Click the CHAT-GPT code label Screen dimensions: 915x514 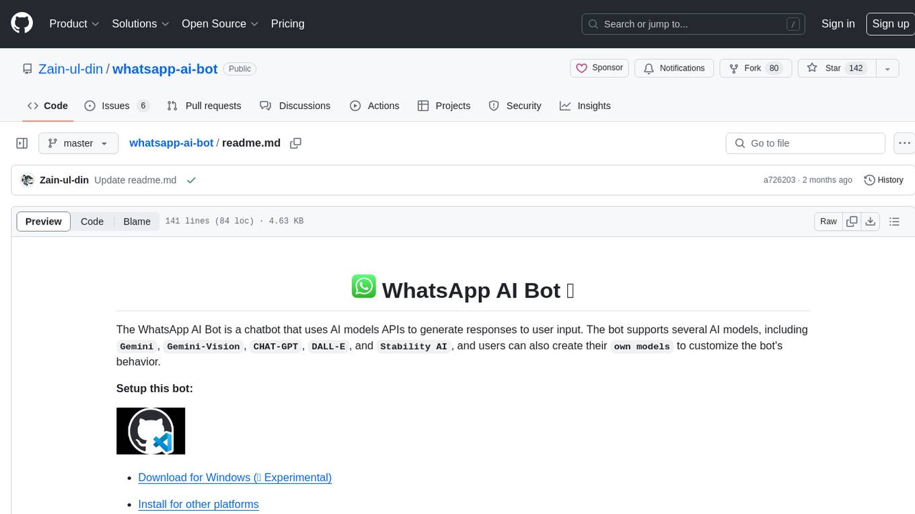(x=275, y=346)
